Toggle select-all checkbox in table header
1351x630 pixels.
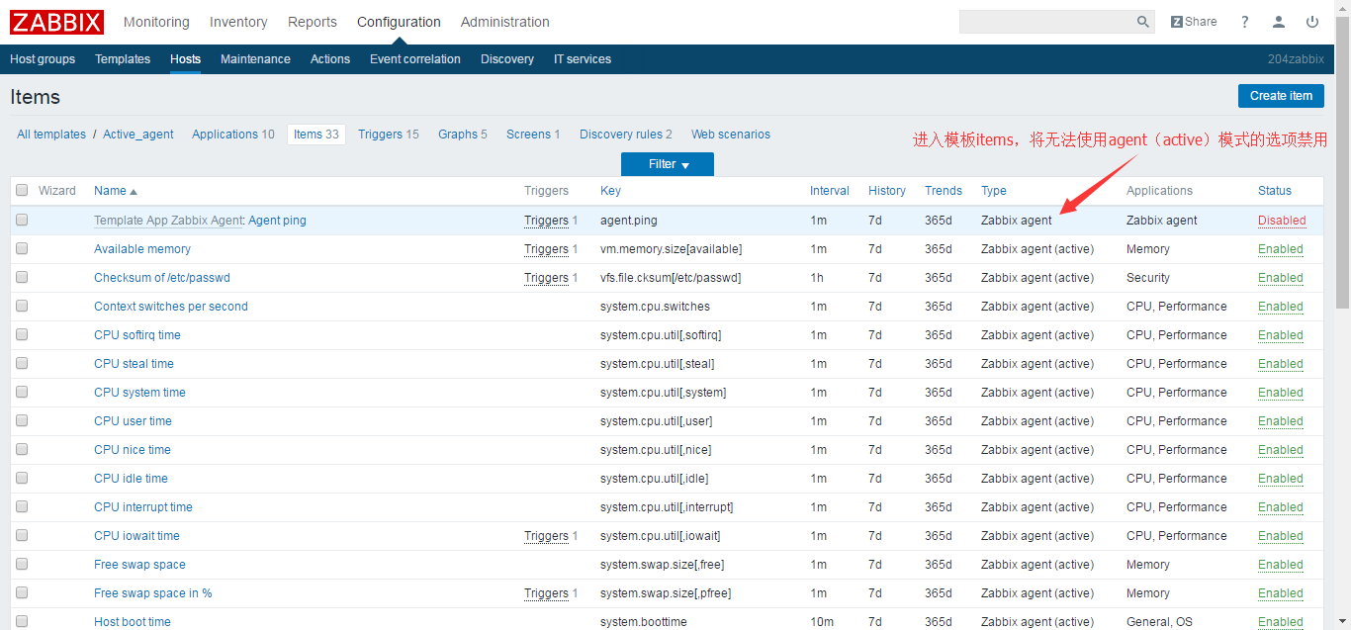click(22, 191)
